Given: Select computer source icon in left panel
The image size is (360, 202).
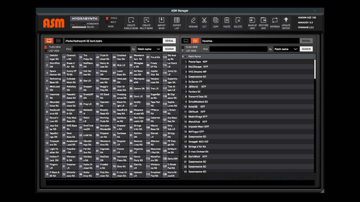Looking at the screenshot, I should pyautogui.click(x=49, y=41).
